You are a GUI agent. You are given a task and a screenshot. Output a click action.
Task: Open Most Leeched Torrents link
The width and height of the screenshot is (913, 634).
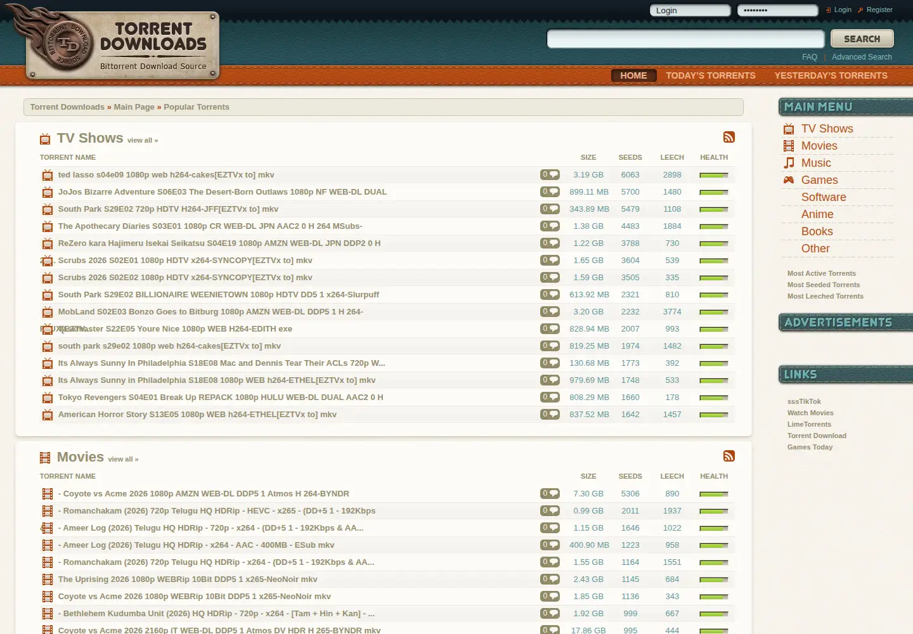(826, 296)
